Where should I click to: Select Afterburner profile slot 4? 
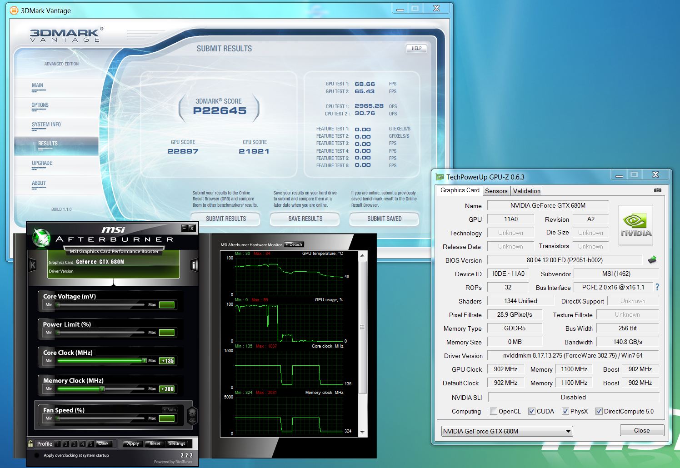click(83, 444)
